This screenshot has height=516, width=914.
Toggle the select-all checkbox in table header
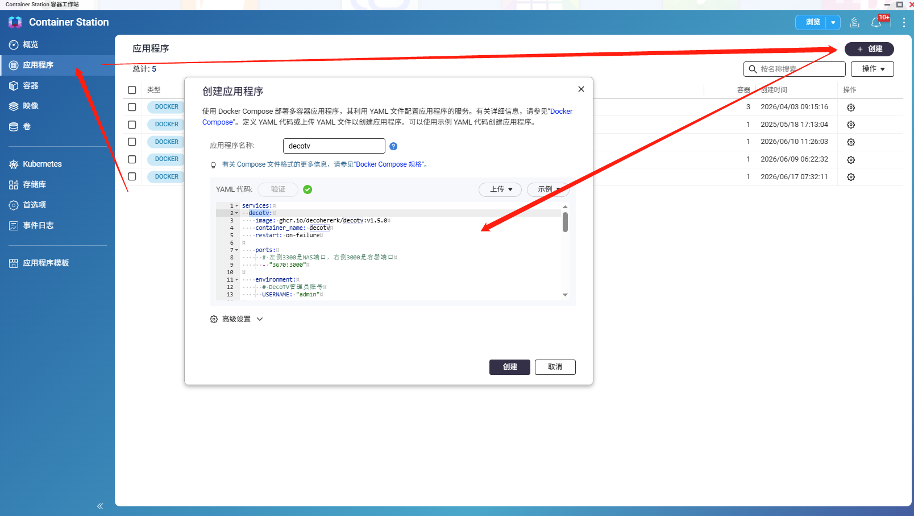pos(132,90)
